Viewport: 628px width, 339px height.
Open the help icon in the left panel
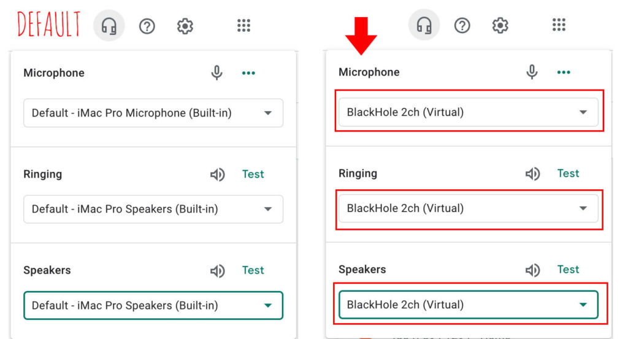(147, 26)
